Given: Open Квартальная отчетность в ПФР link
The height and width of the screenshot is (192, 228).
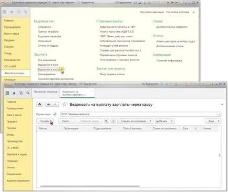Looking at the screenshot, I should coord(118,27).
